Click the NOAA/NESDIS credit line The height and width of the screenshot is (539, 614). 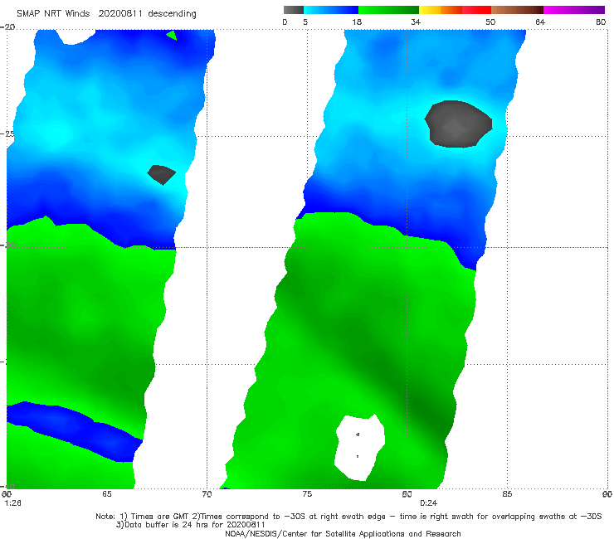pyautogui.click(x=343, y=533)
